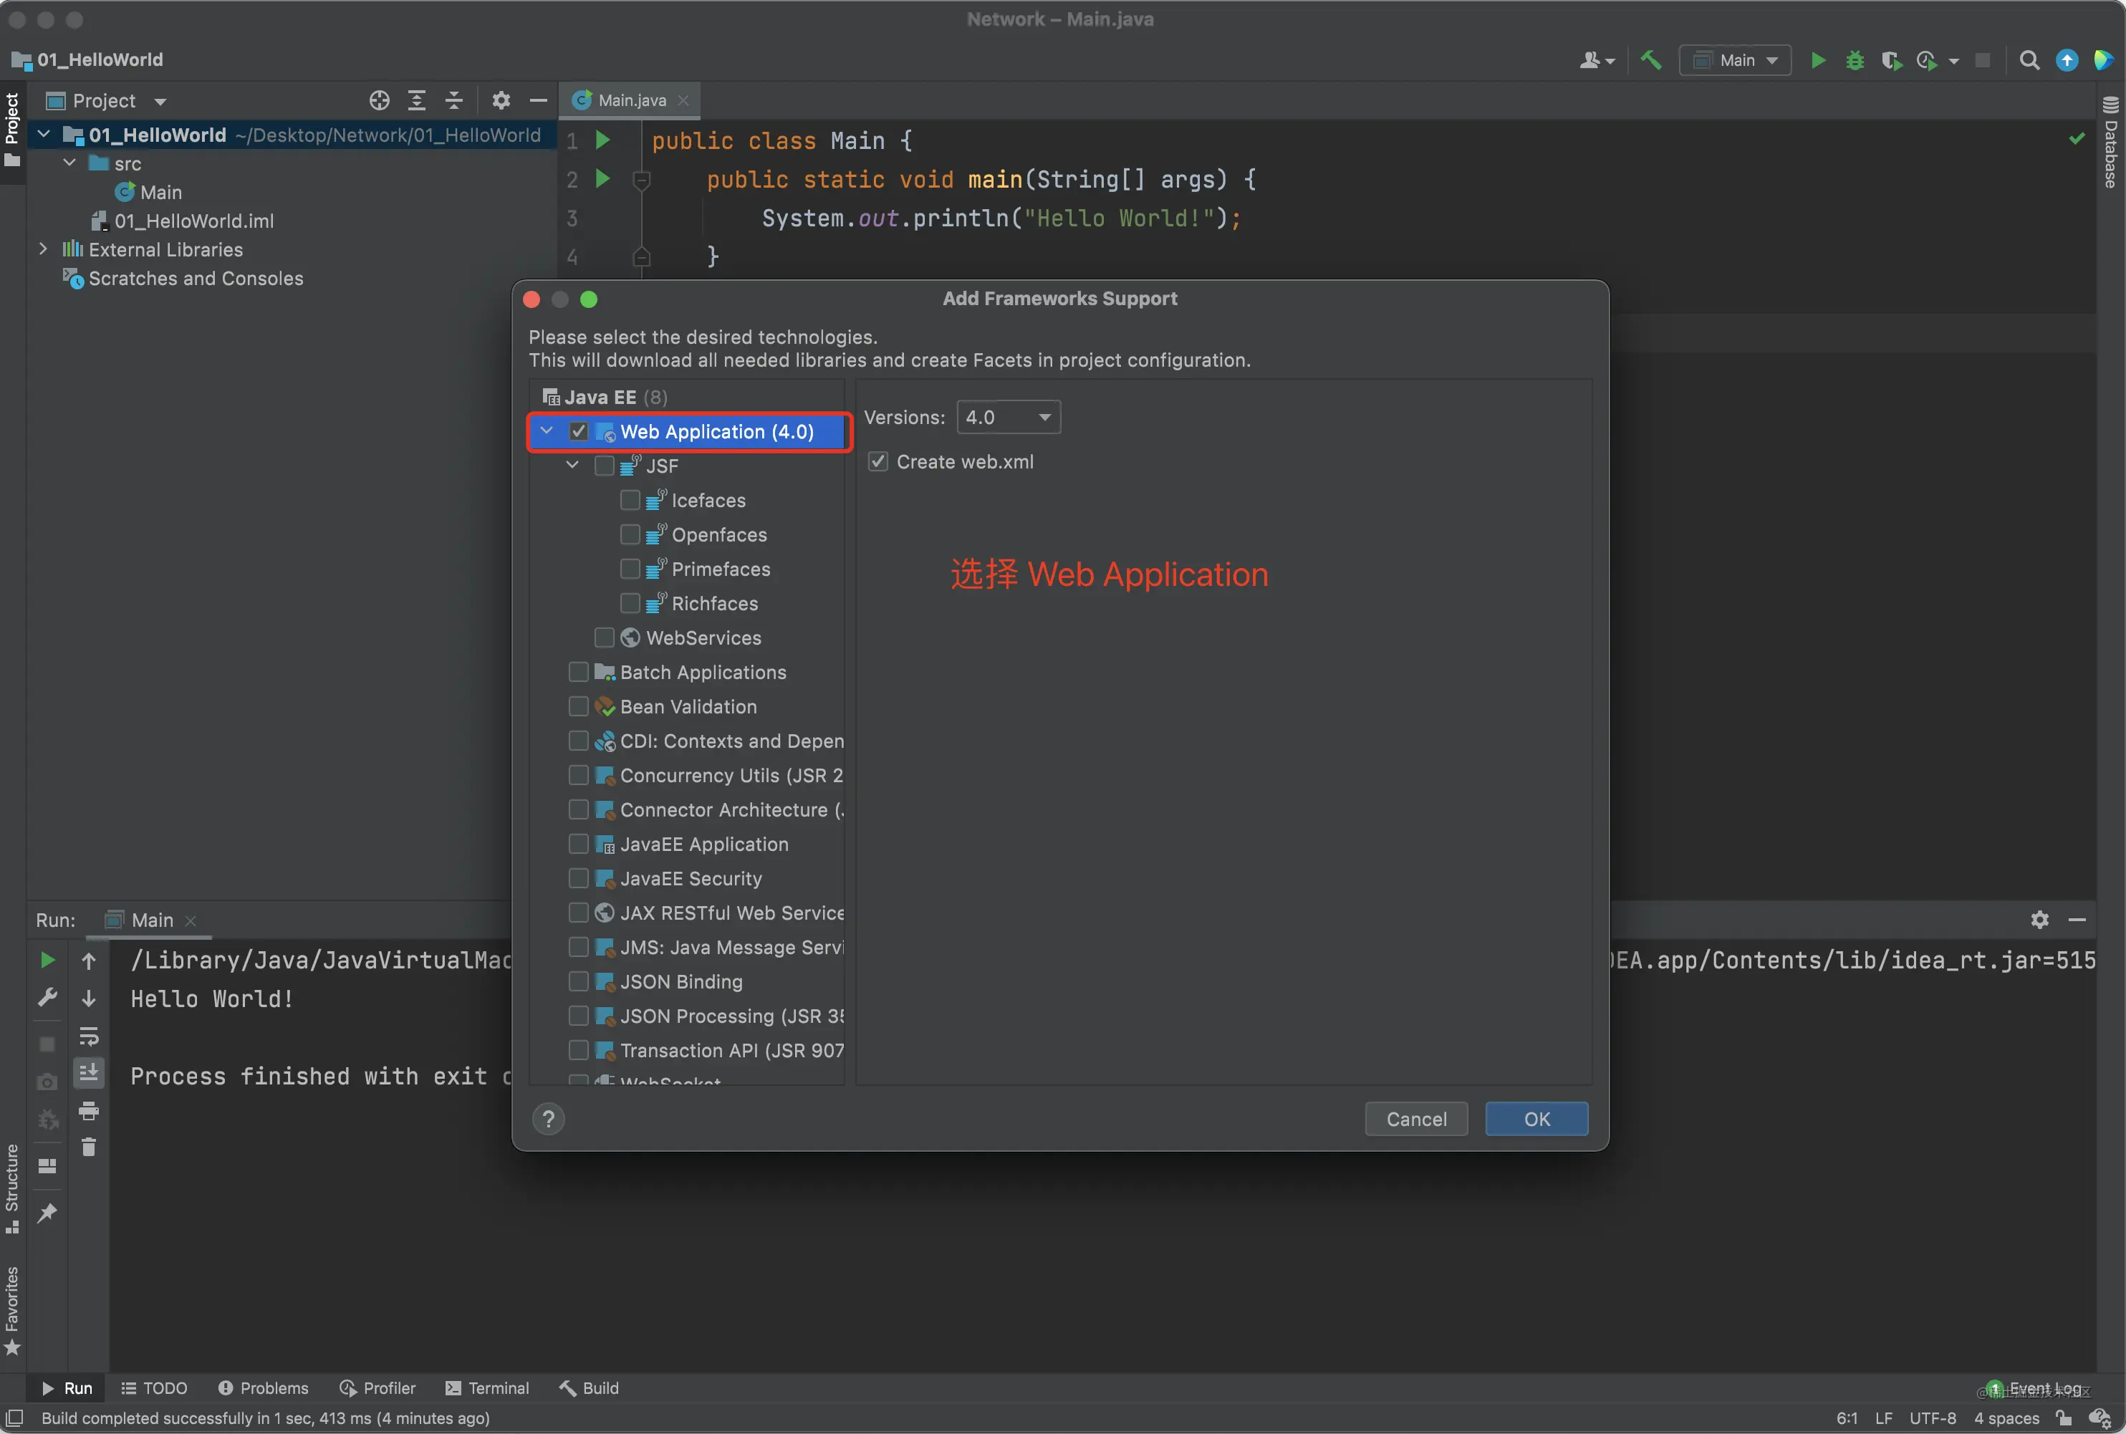Open the user account icon in toolbar

coord(1597,60)
